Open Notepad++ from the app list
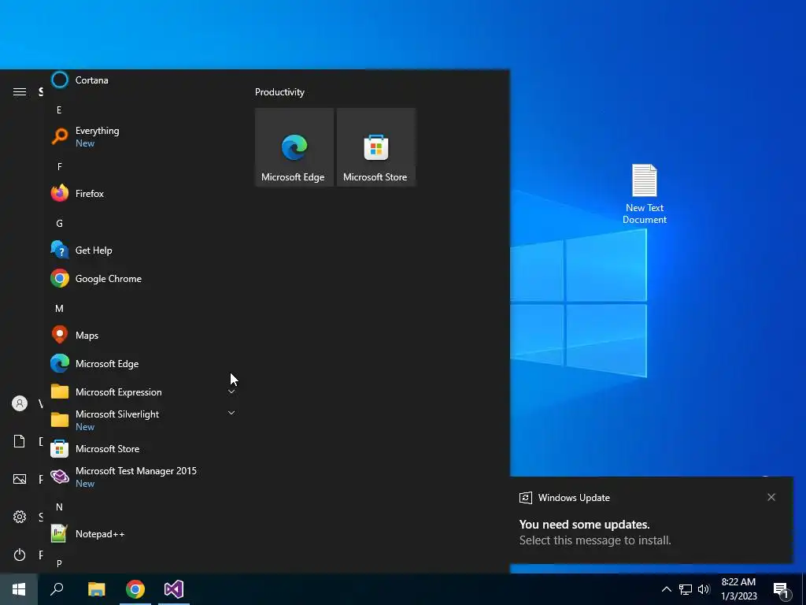The width and height of the screenshot is (806, 605). 142,533
